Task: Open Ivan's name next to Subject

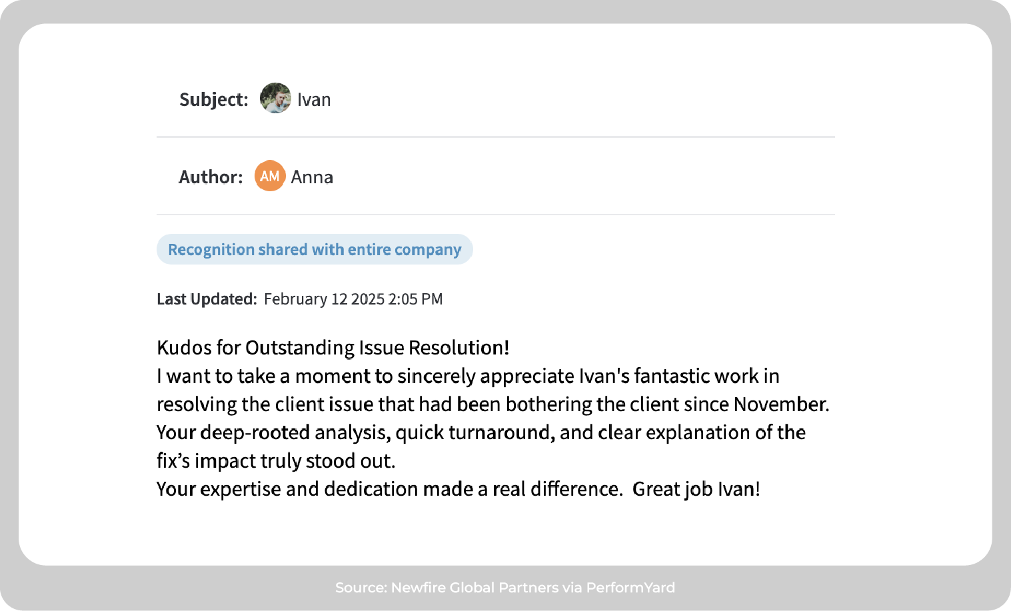Action: (314, 100)
